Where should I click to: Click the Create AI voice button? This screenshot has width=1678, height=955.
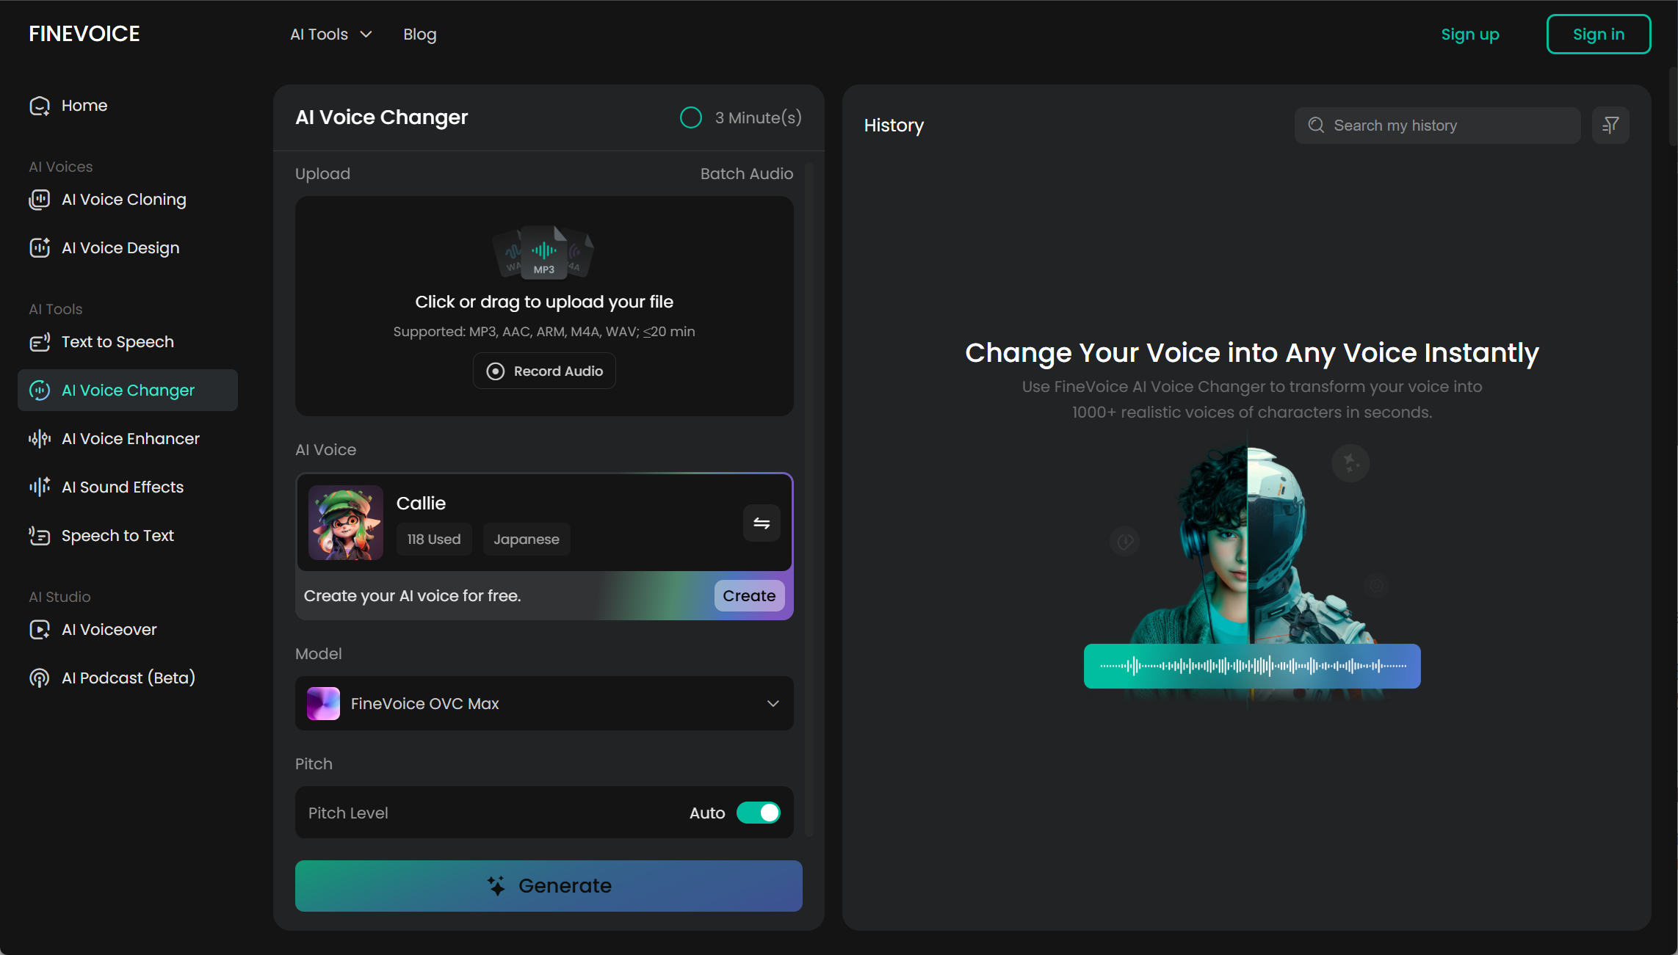(748, 596)
